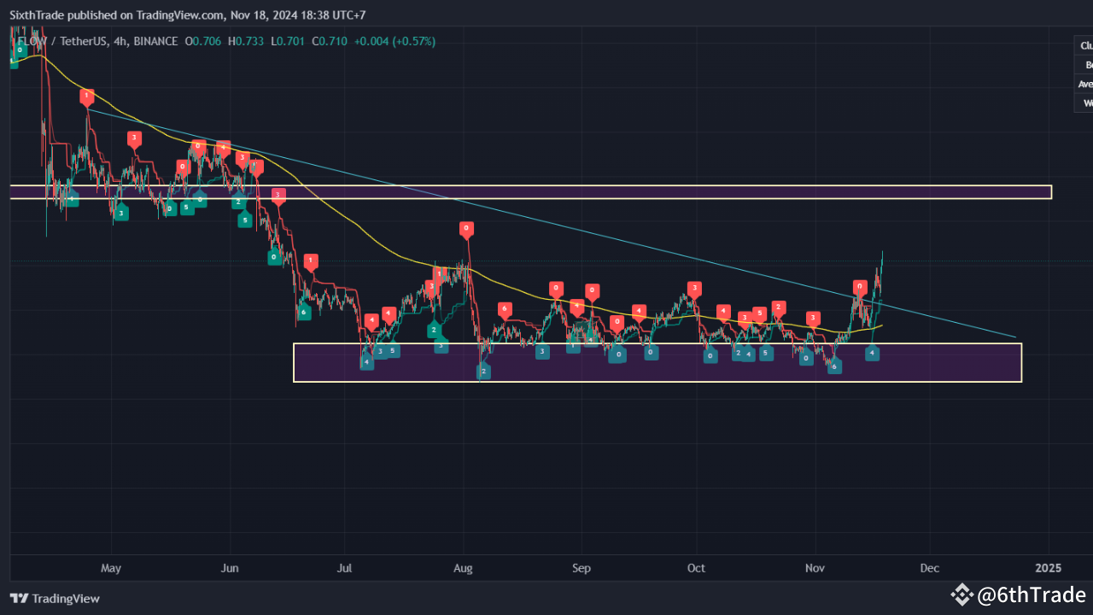Expand the "Clu..." row in the right panel
This screenshot has height=615, width=1093.
[1083, 45]
